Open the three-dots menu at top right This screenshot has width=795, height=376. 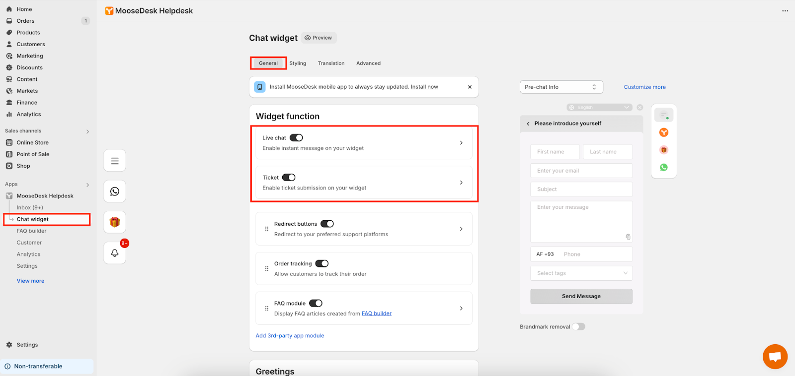(x=785, y=11)
